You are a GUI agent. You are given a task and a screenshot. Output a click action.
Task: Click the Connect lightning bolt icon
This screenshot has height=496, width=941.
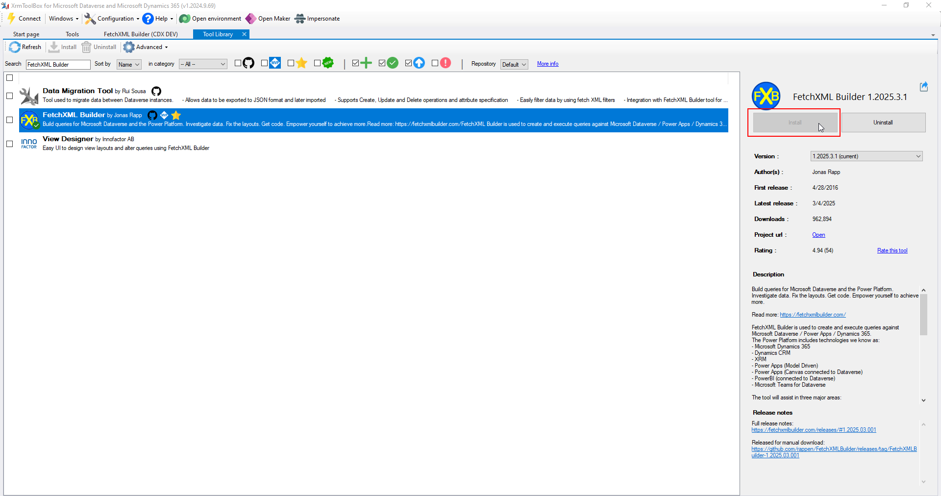(11, 19)
